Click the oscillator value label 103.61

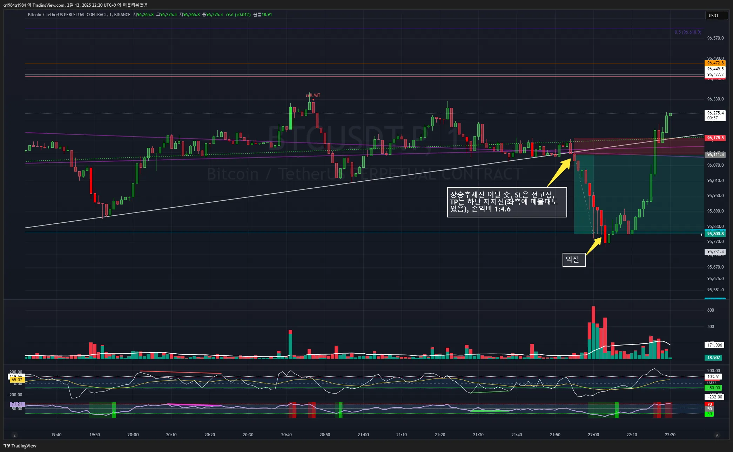(714, 377)
